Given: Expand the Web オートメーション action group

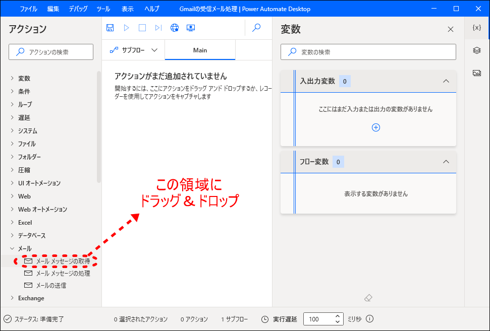Looking at the screenshot, I should [12, 209].
